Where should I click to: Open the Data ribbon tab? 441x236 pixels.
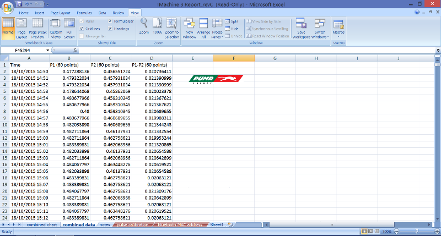click(102, 13)
